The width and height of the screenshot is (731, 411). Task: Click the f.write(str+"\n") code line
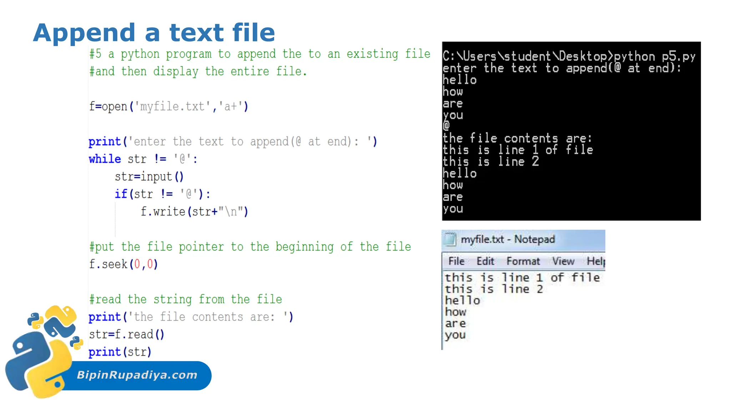[194, 212]
